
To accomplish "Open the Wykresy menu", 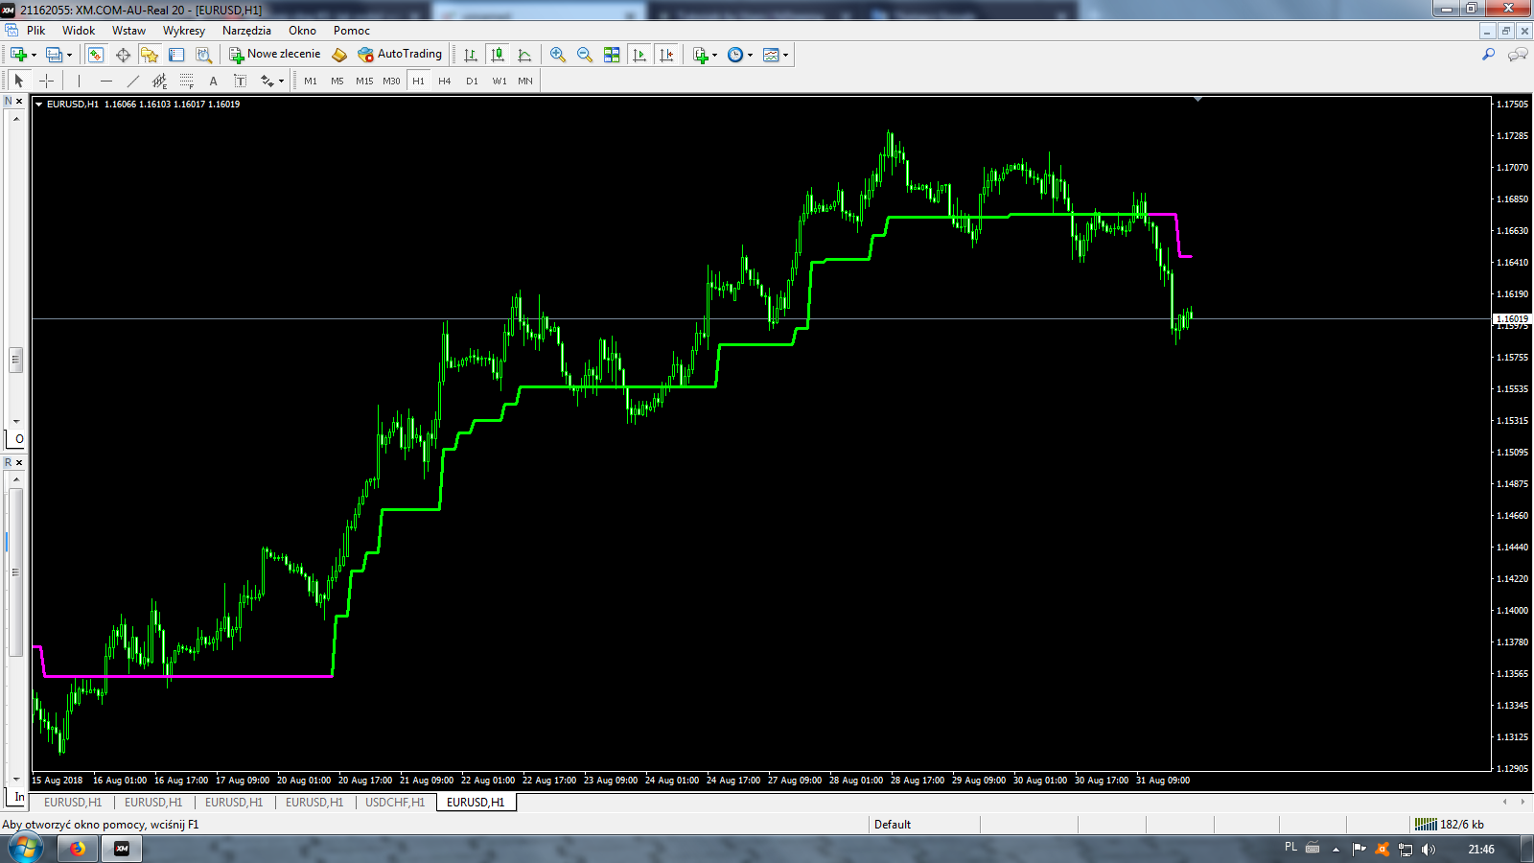I will 184,31.
